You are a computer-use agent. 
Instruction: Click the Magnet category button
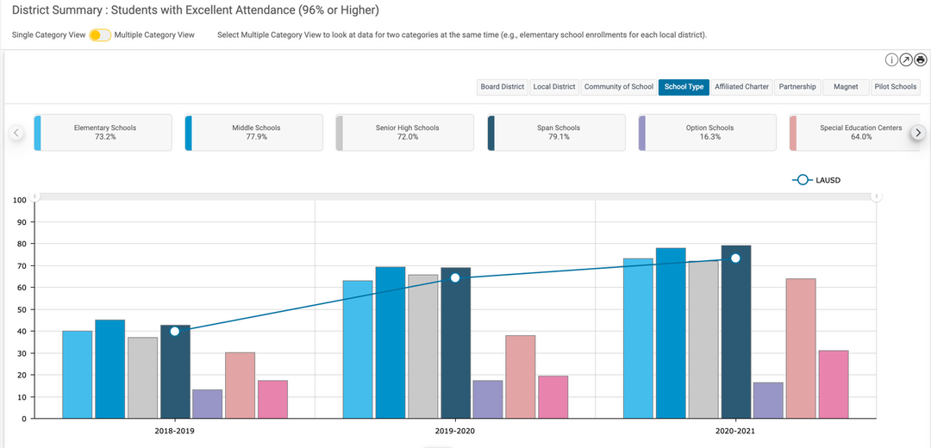pos(845,87)
